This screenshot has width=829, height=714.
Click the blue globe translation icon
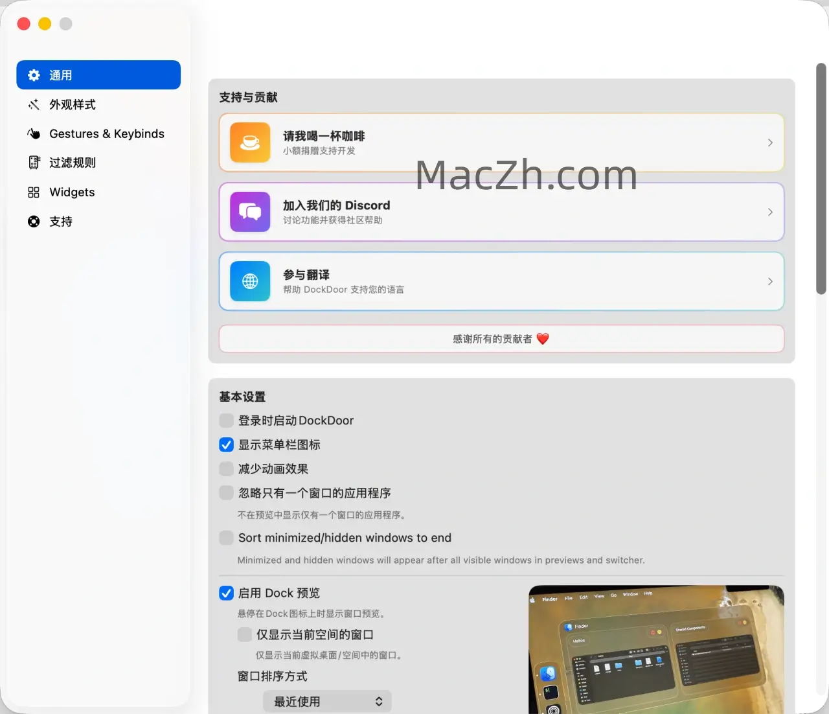(250, 281)
